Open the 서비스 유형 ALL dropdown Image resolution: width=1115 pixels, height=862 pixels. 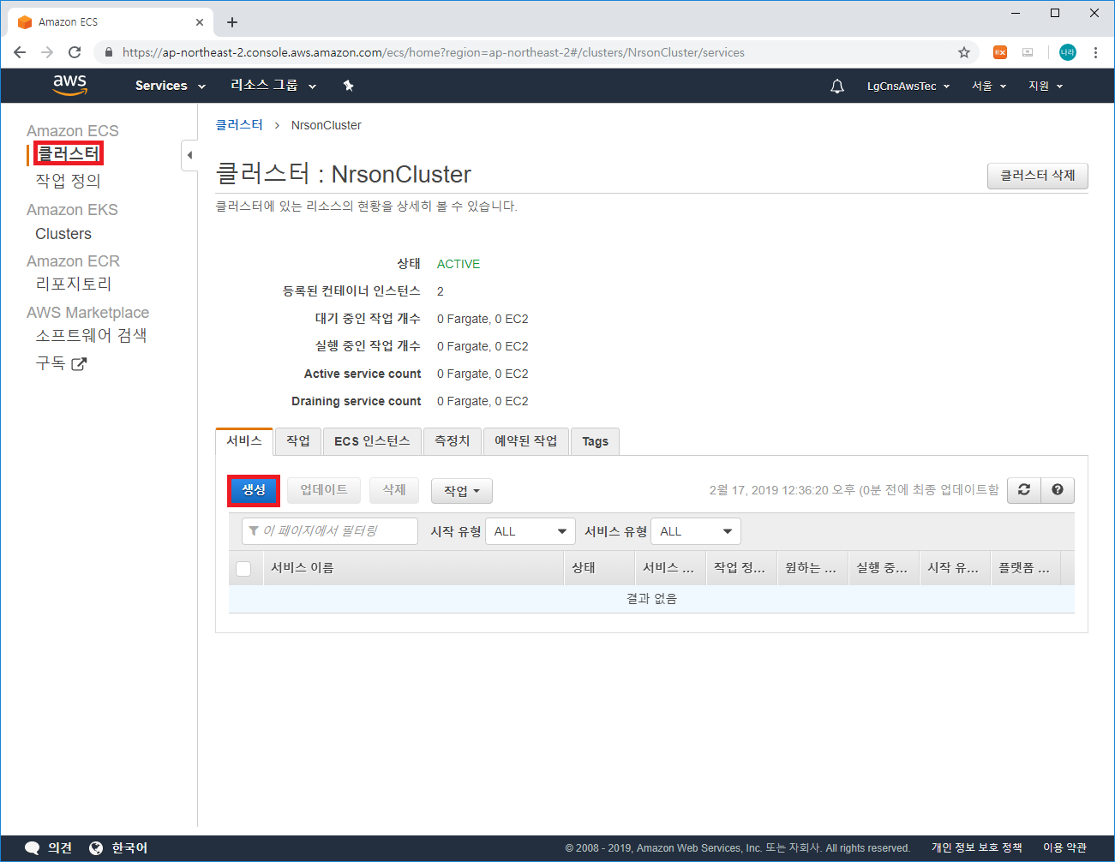(x=696, y=531)
